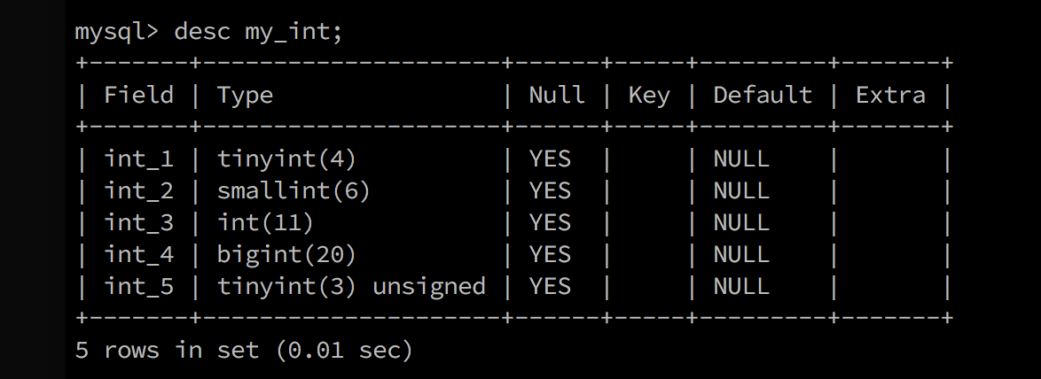The image size is (1041, 379).
Task: Select the int_3 field name
Action: tap(138, 222)
